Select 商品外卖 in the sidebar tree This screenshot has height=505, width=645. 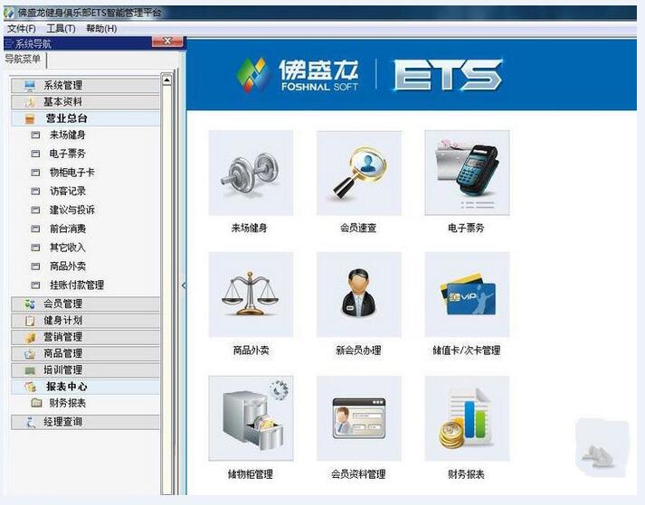pyautogui.click(x=68, y=267)
